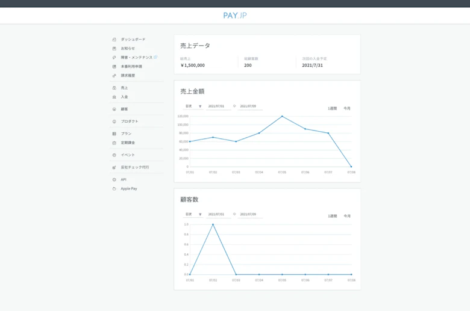Select the 本番利用申請 icon in the sidebar

(114, 66)
